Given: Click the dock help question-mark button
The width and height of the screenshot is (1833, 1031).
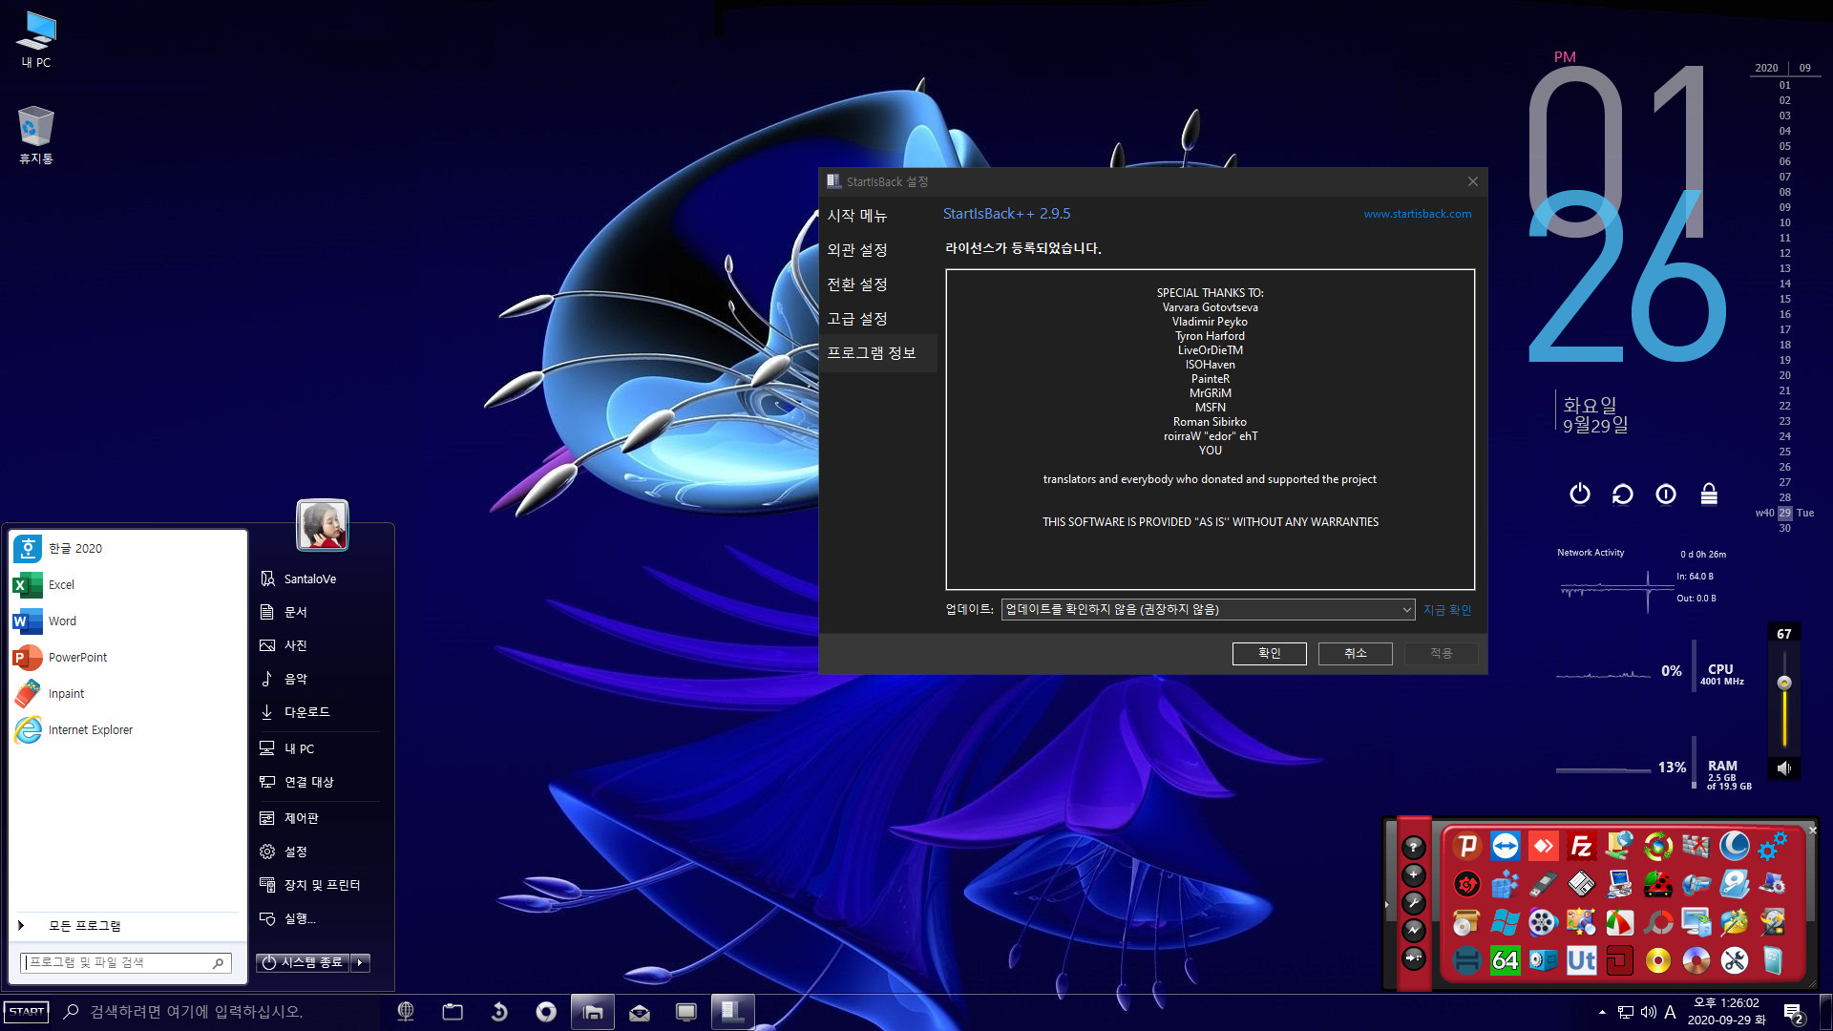Looking at the screenshot, I should click(x=1414, y=847).
